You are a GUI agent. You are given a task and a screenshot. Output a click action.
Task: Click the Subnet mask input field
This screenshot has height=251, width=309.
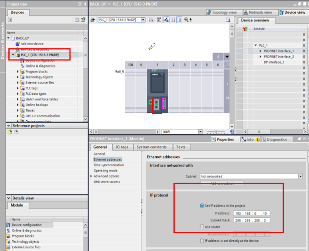tap(251, 221)
